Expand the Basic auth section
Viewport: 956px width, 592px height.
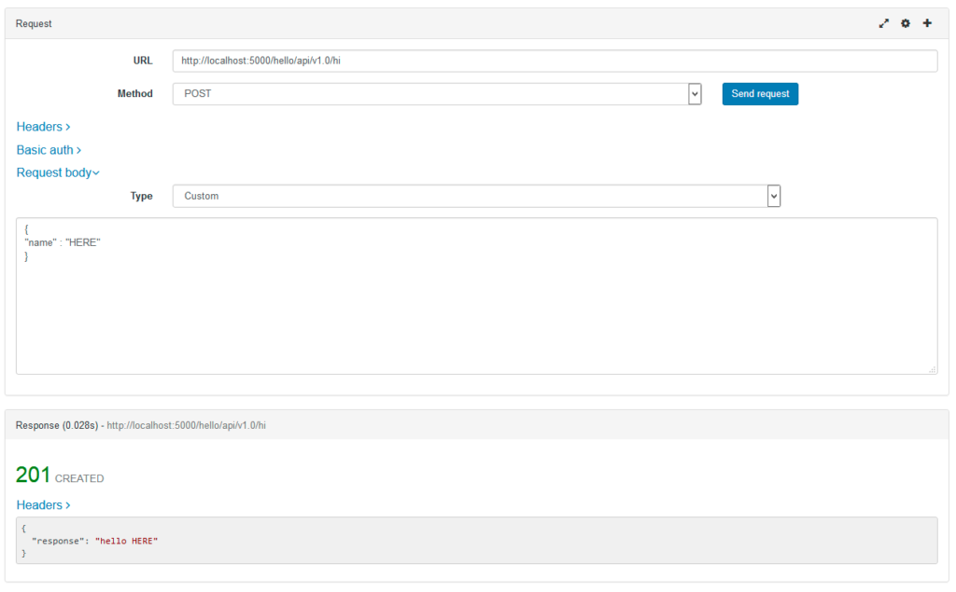(x=49, y=150)
